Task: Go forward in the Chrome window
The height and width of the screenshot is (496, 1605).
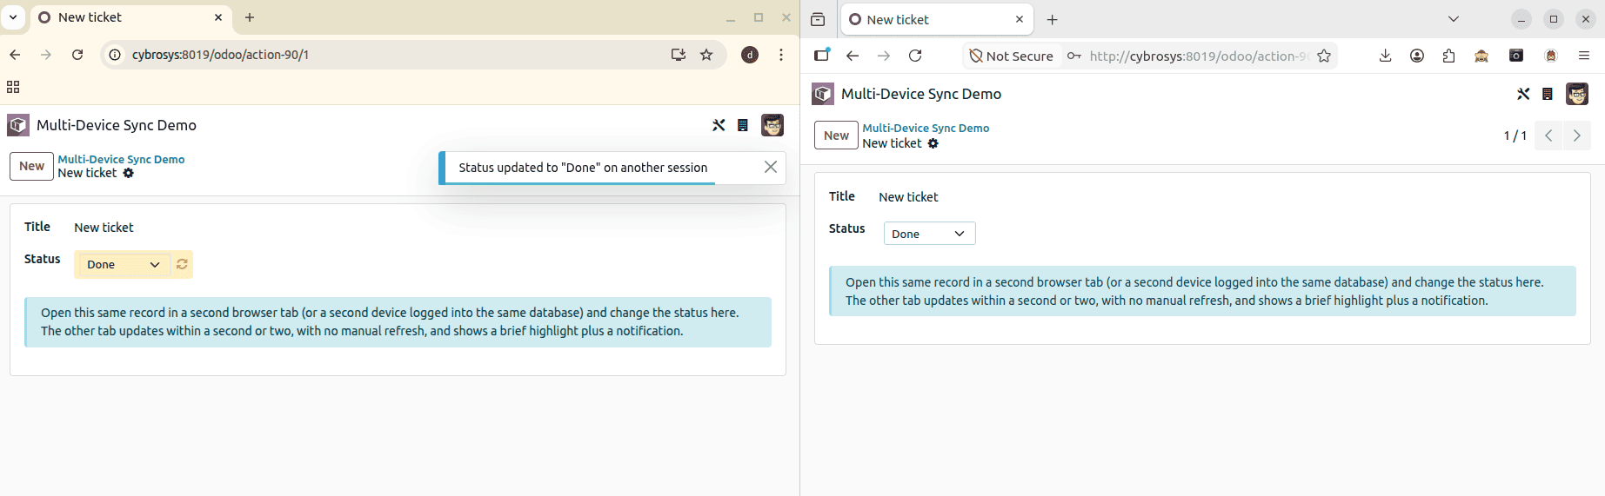Action: click(46, 55)
